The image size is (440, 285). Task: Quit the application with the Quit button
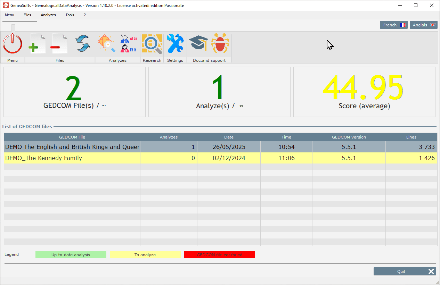click(405, 271)
